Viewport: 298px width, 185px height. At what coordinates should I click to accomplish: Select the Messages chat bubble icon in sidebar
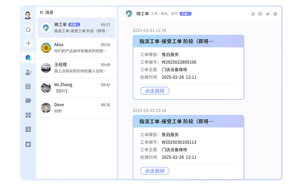[x=28, y=57]
